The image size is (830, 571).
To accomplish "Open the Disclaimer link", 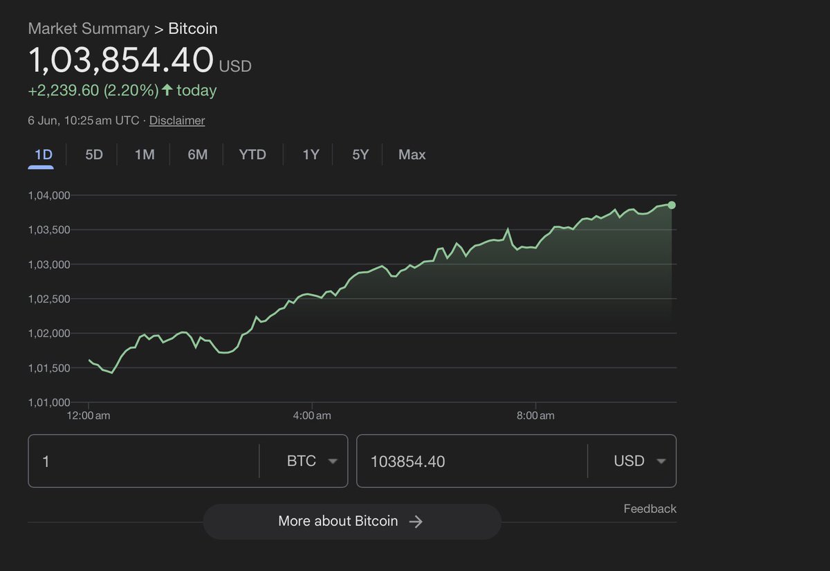I will click(177, 120).
